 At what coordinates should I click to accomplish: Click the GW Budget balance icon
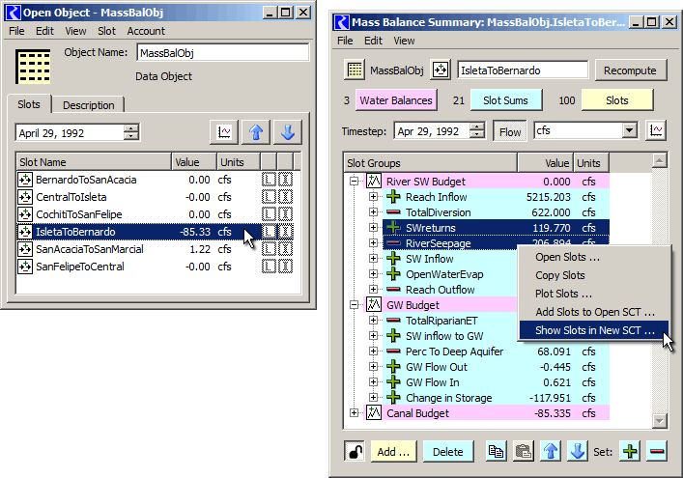[x=374, y=305]
